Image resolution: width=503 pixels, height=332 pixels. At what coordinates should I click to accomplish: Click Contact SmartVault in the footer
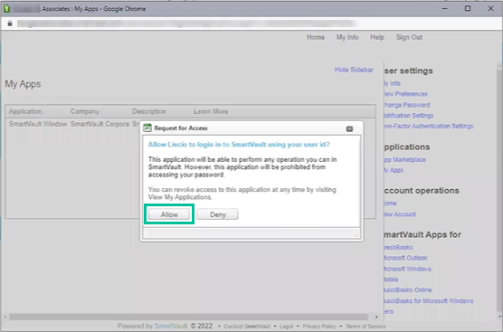tap(247, 327)
